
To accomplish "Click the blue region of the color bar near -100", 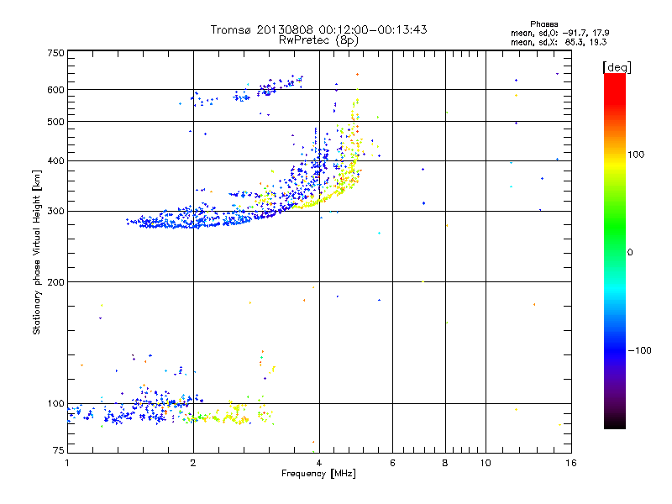I will click(615, 349).
